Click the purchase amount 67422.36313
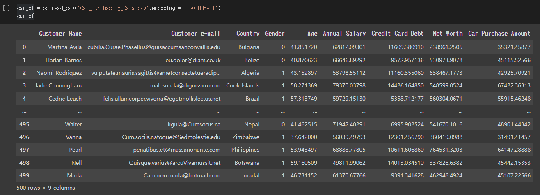 click(x=514, y=85)
